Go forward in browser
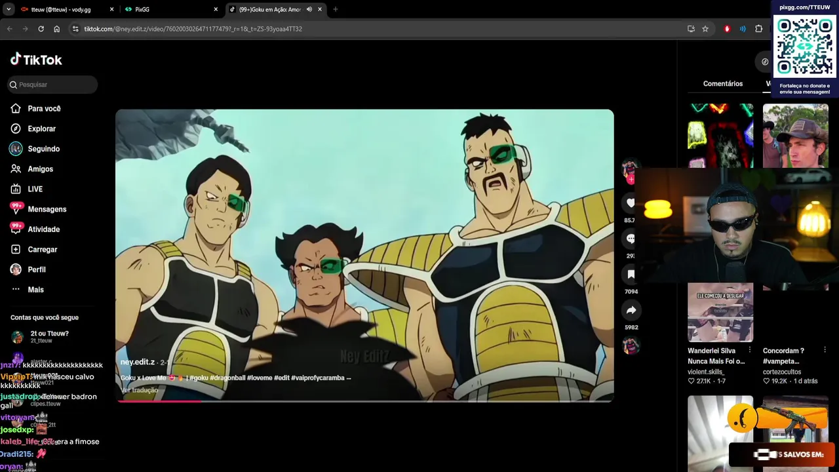Screen dimensions: 839x472 [x=25, y=29]
